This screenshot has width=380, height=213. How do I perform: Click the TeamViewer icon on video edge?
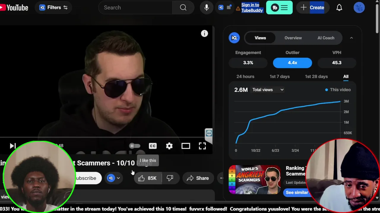[x=209, y=133]
